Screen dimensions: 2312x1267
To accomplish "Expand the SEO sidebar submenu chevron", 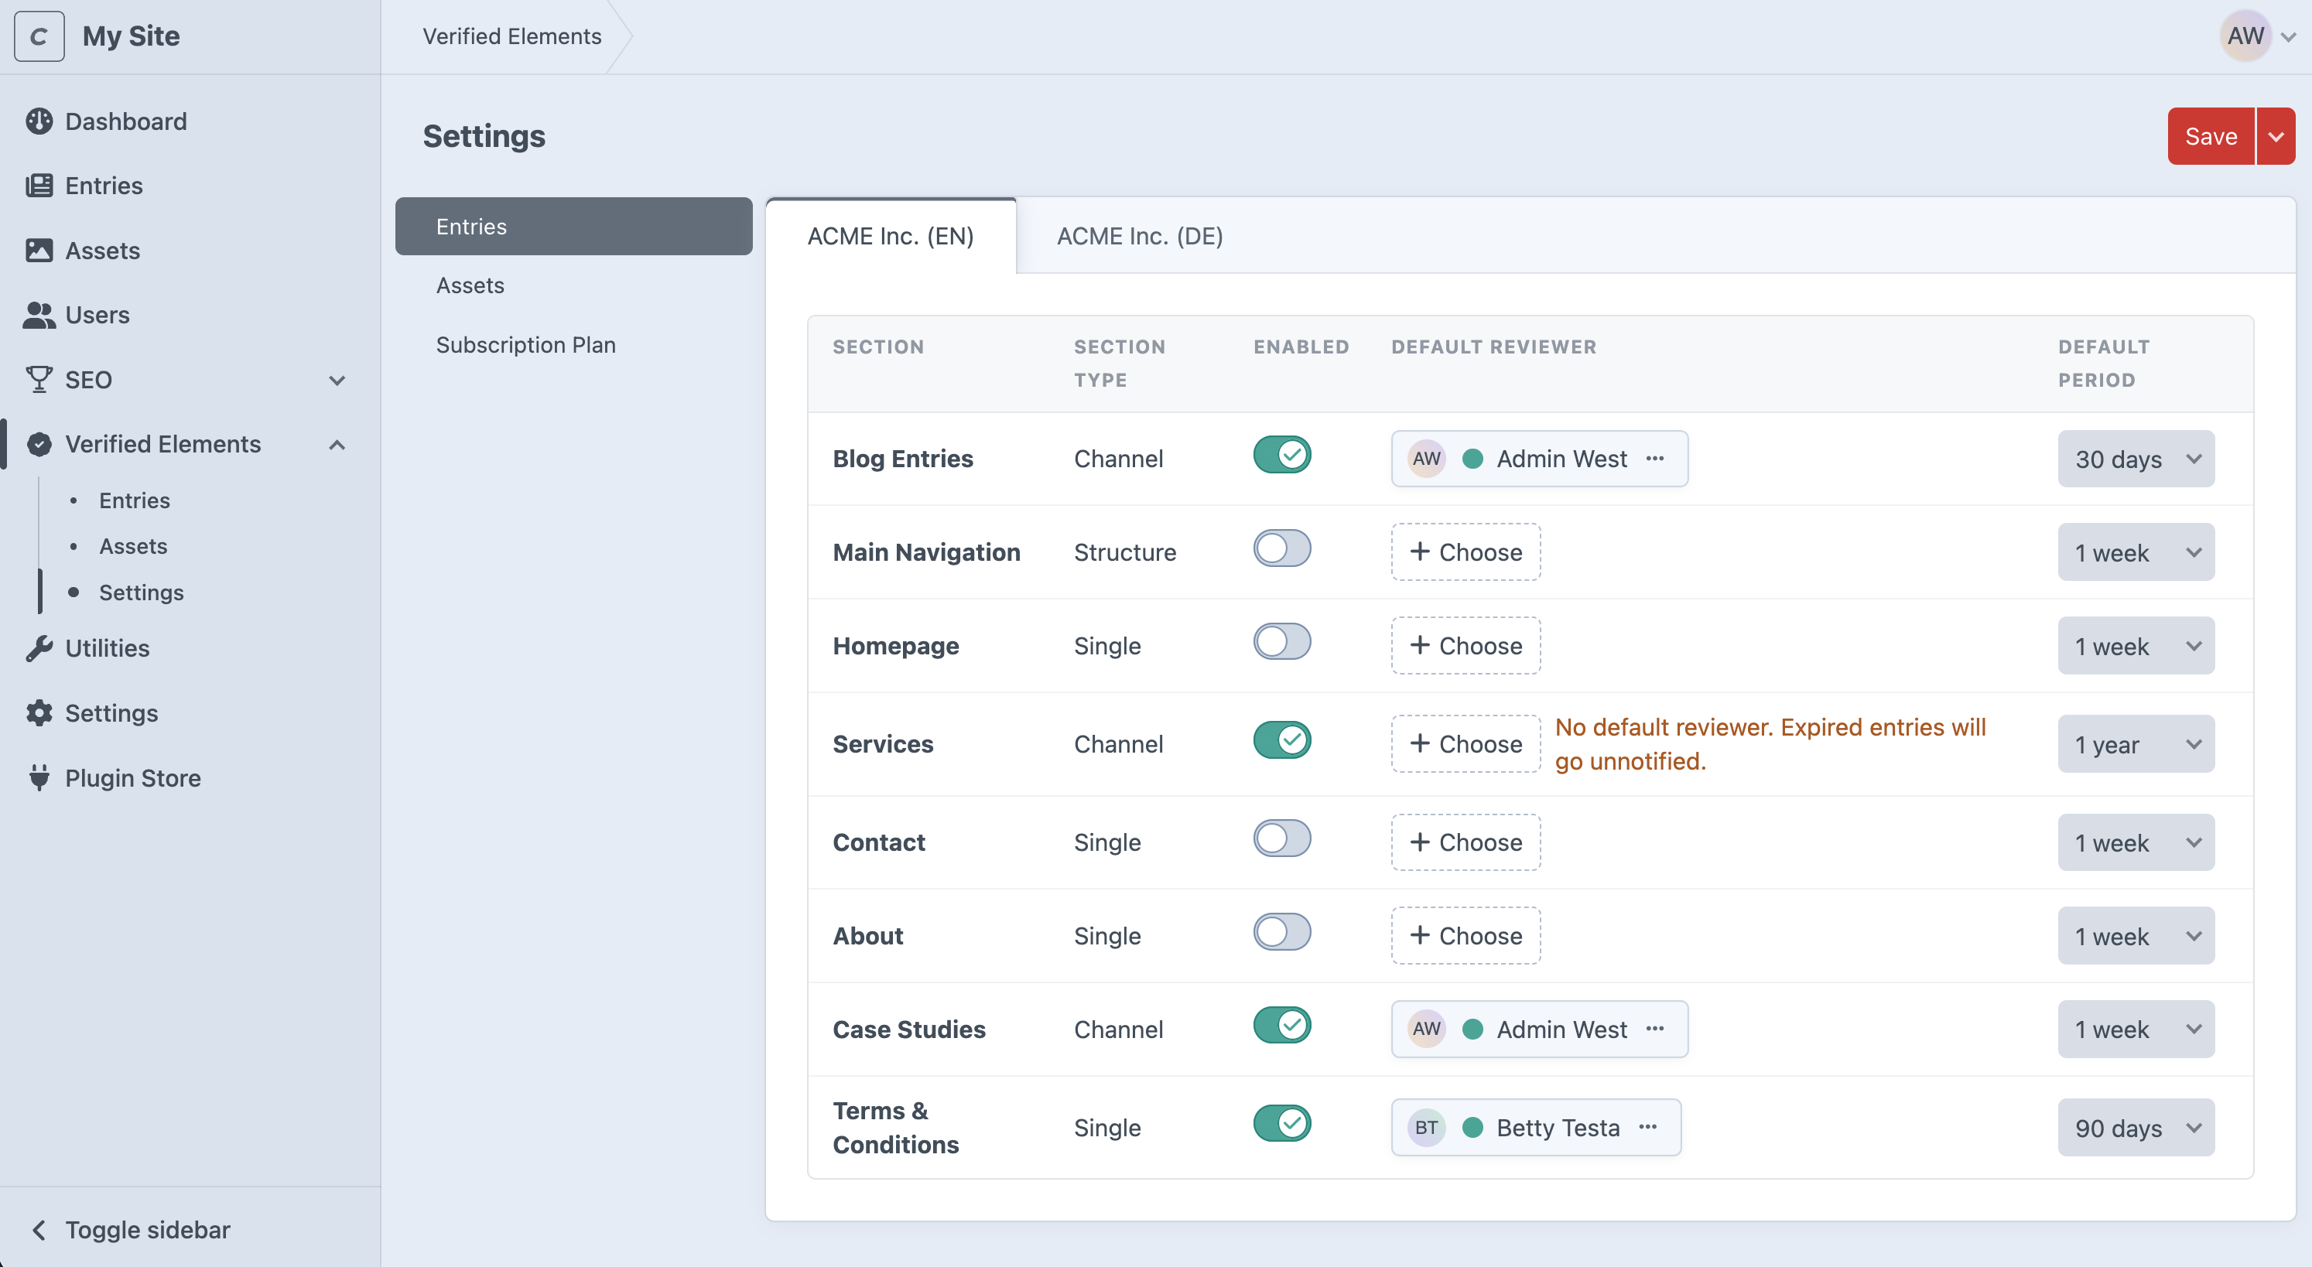I will [x=337, y=380].
